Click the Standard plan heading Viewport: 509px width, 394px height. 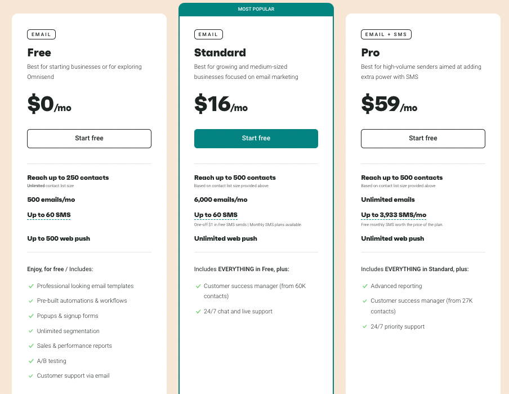(x=220, y=52)
